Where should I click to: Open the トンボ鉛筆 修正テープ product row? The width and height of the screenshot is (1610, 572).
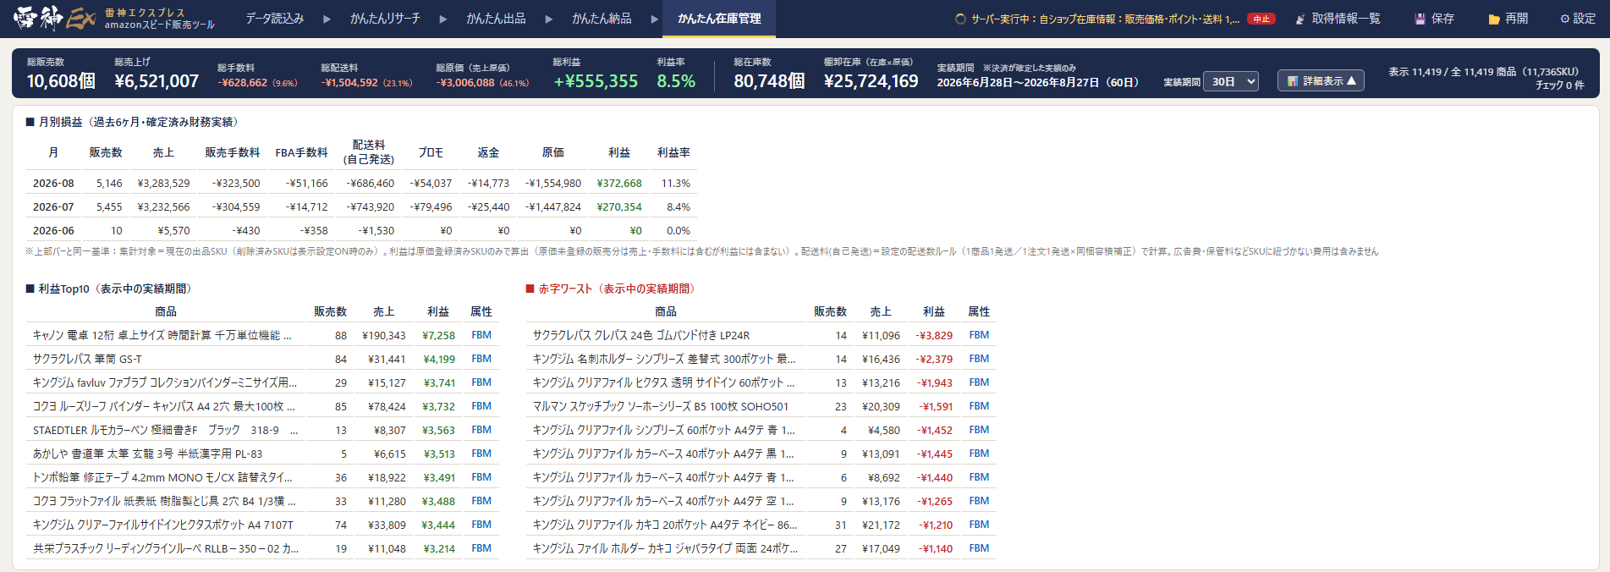point(262,477)
